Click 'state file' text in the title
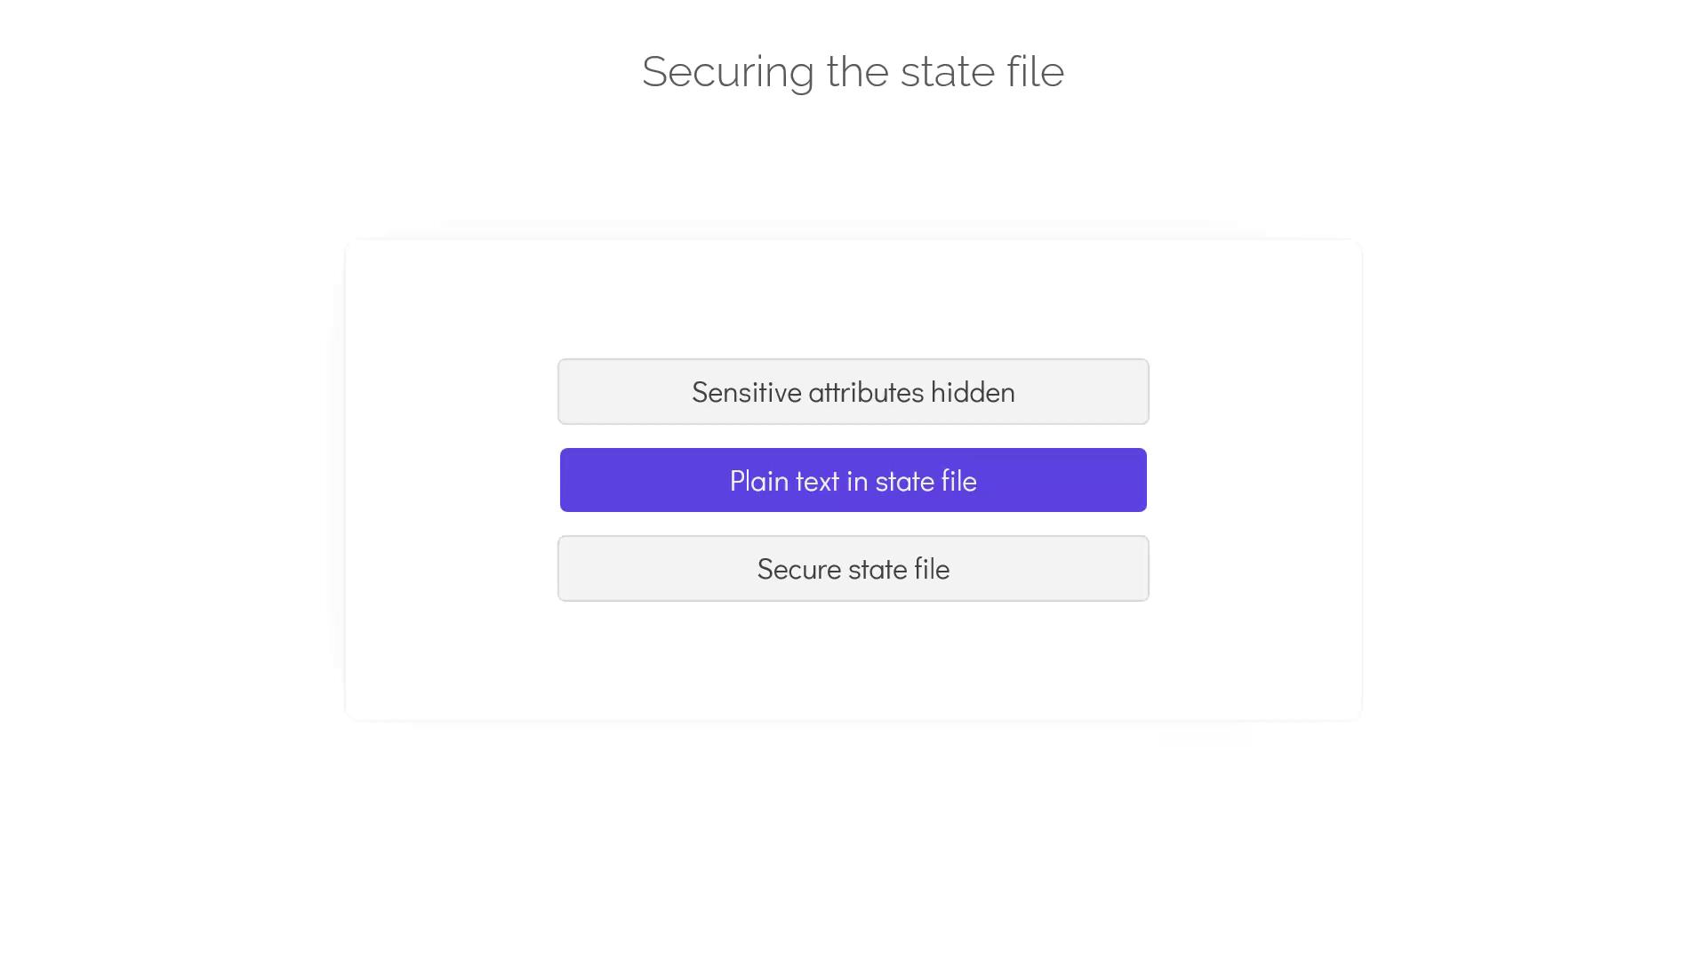 pos(982,72)
